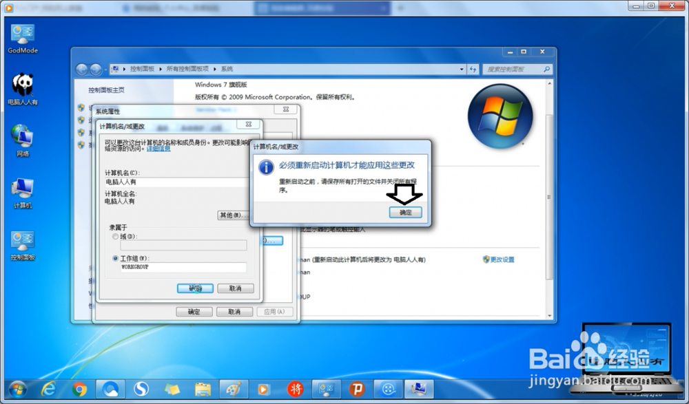This screenshot has height=404, width=689.
Task: Click the 计算机名 input field
Action: point(177,182)
